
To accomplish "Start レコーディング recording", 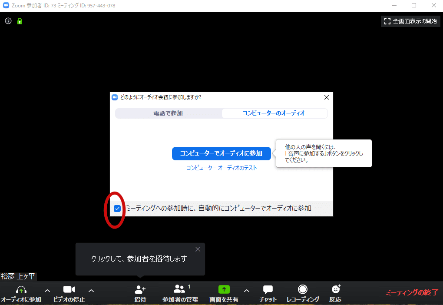I will (303, 291).
